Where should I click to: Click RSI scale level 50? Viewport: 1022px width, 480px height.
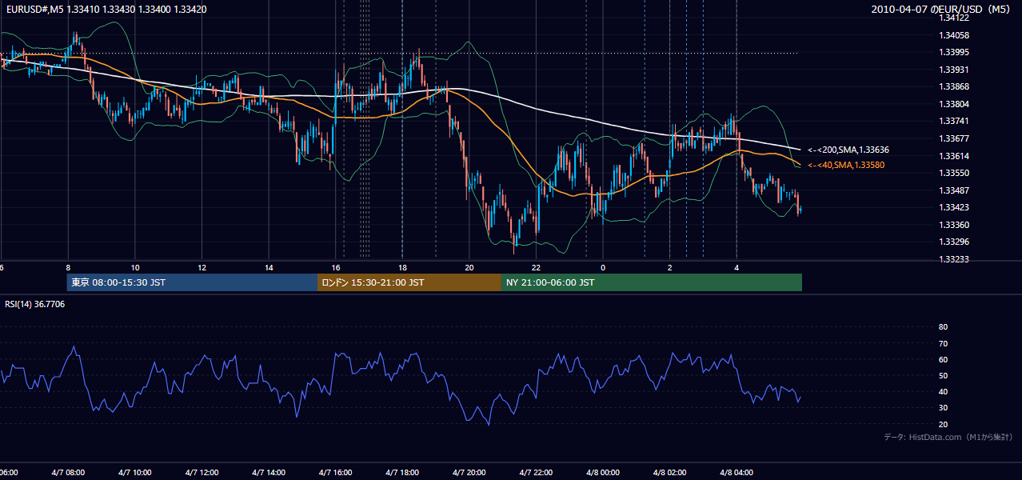943,375
